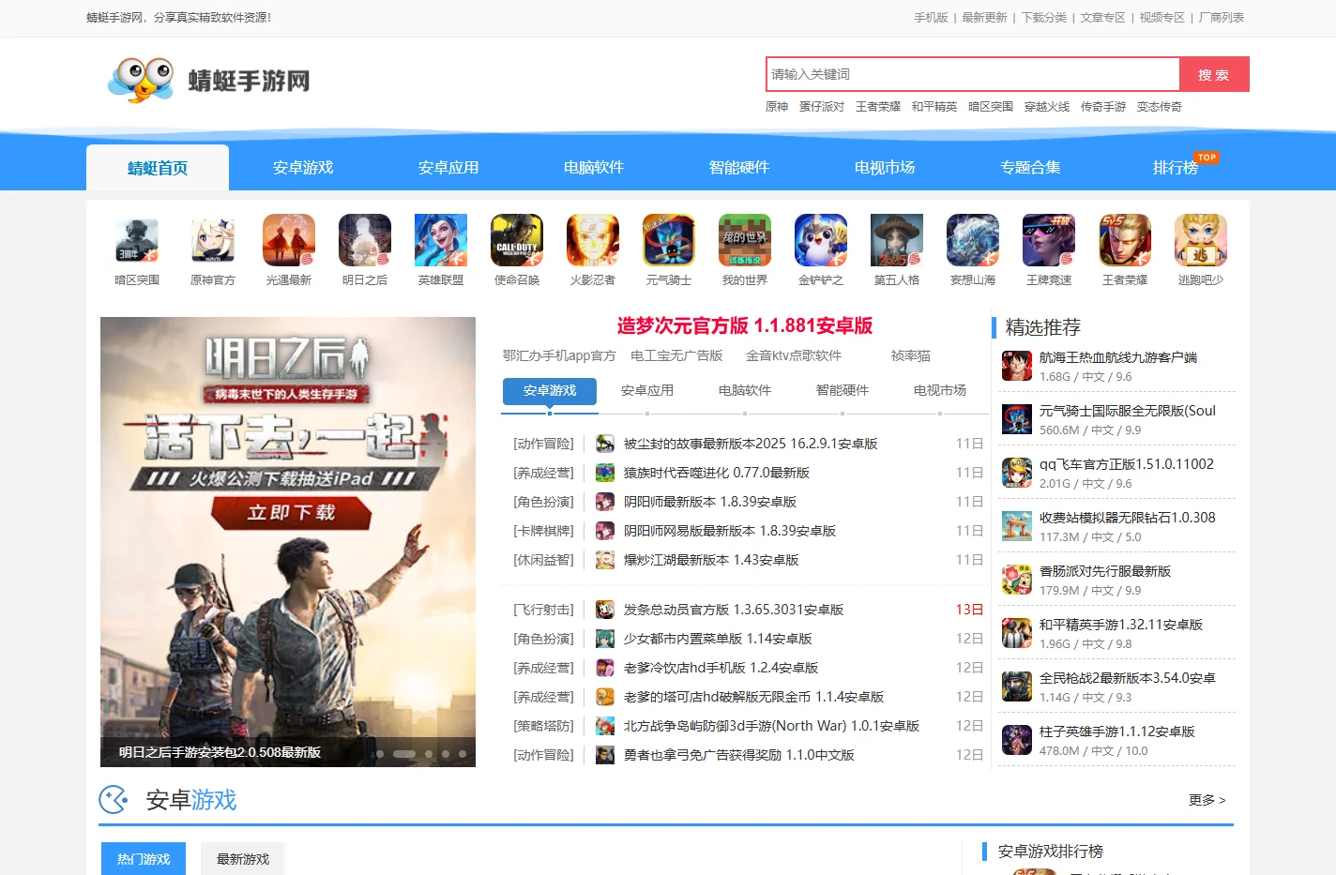The image size is (1336, 875).
Task: Open the 金铲铲之 game icon
Action: click(821, 240)
